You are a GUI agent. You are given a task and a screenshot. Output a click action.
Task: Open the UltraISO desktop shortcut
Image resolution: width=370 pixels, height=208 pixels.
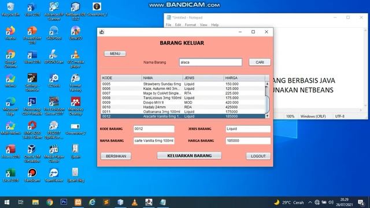point(76,33)
